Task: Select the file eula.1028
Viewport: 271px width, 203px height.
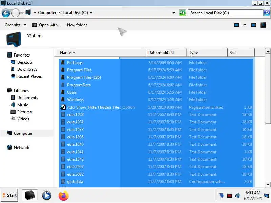Action: pos(75,115)
